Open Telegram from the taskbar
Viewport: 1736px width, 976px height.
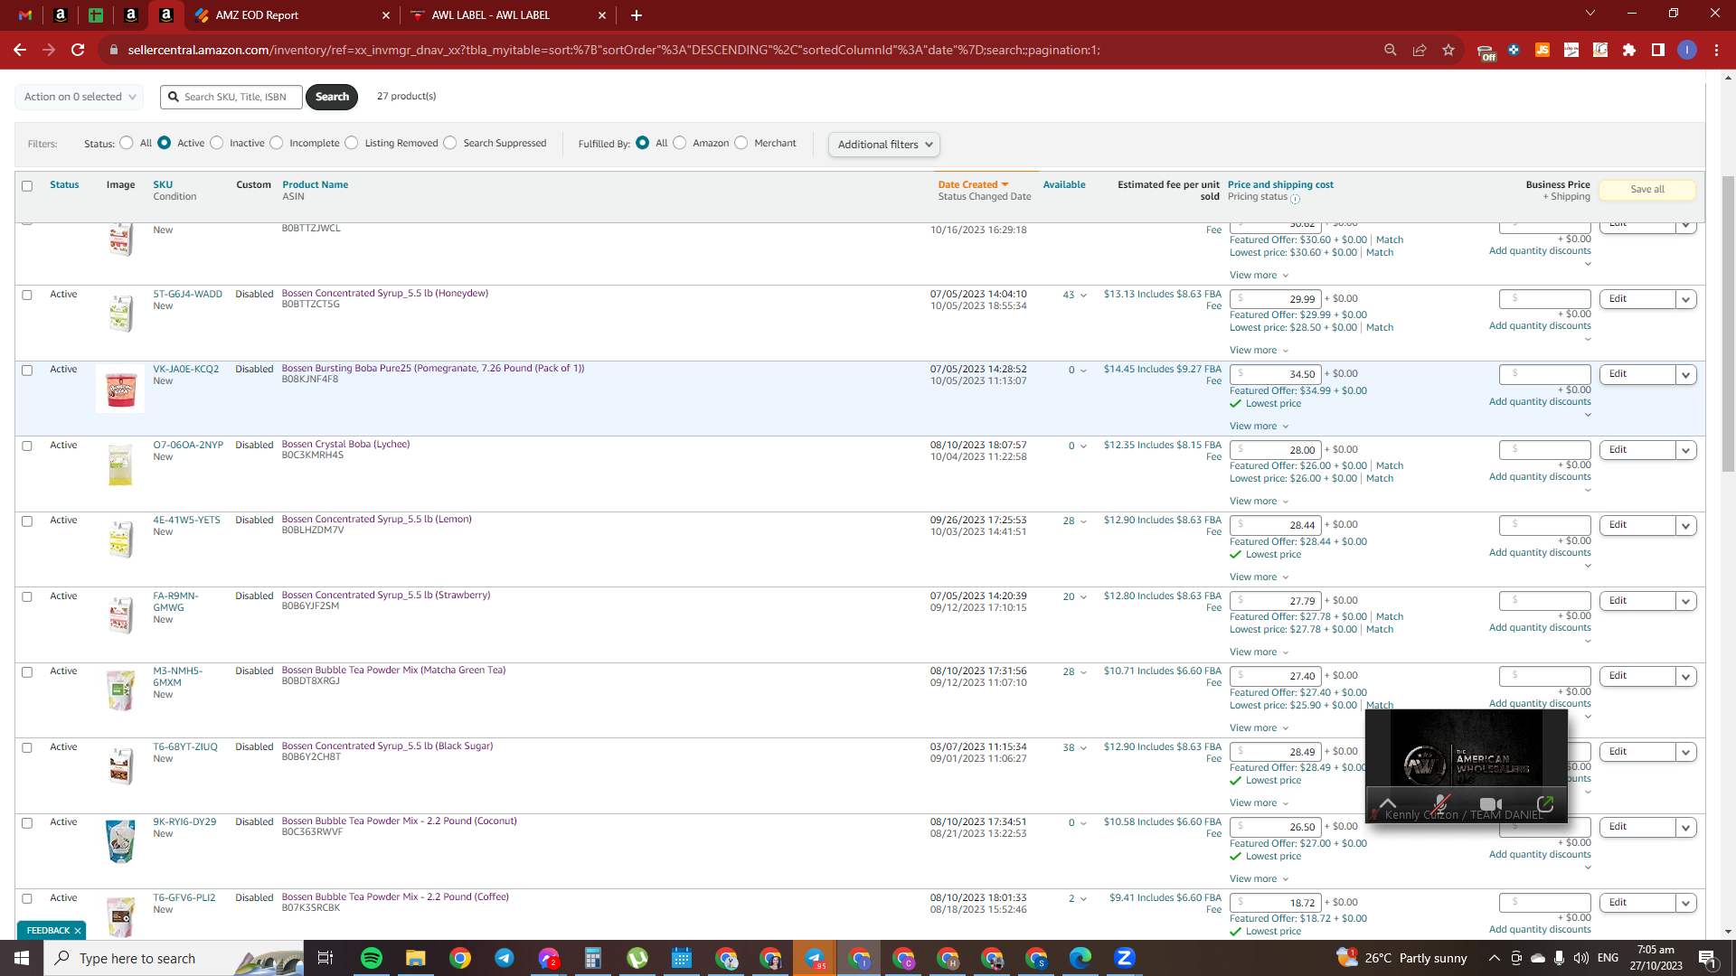(x=504, y=958)
